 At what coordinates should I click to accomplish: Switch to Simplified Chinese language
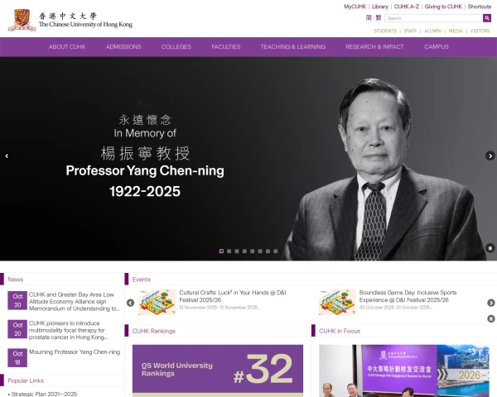click(x=369, y=17)
